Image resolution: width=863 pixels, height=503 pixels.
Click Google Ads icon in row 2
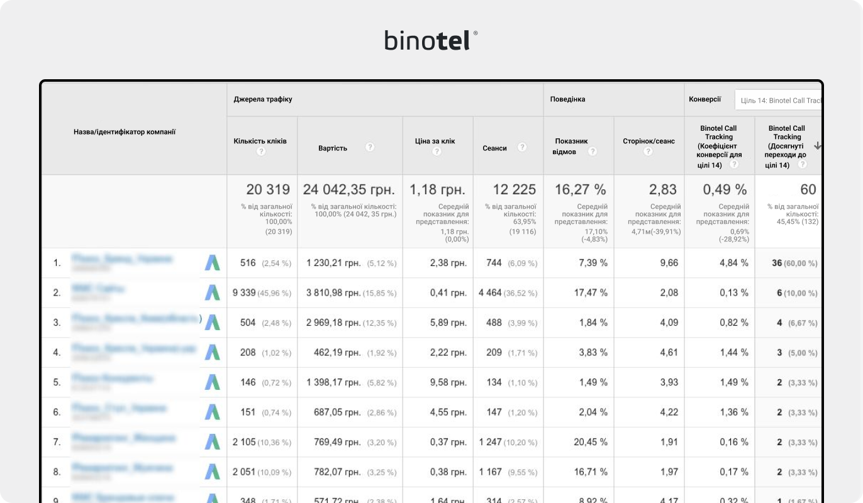[x=213, y=292]
